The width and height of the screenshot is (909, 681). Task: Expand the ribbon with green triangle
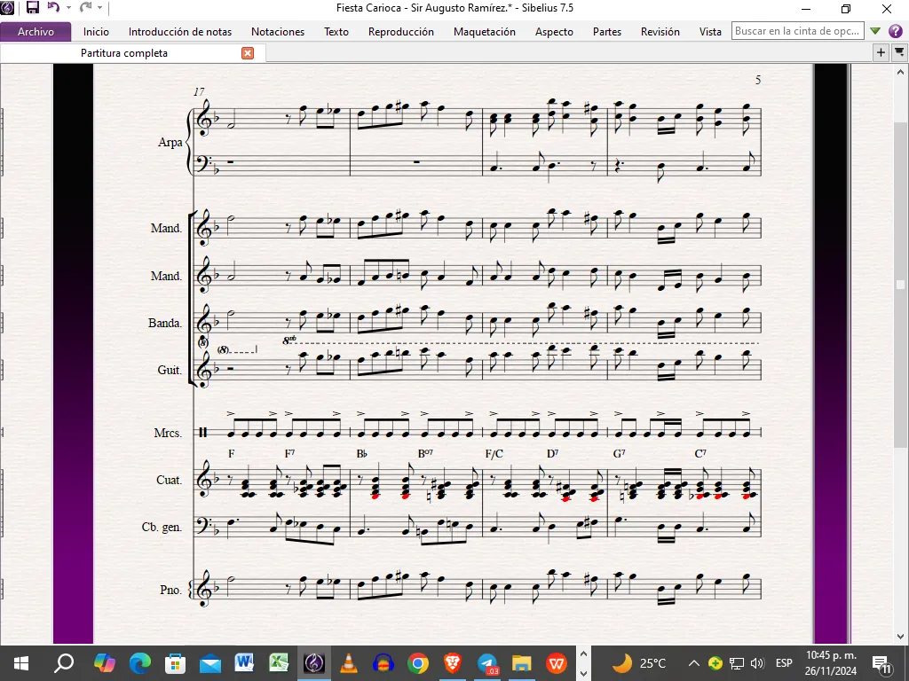tap(875, 31)
